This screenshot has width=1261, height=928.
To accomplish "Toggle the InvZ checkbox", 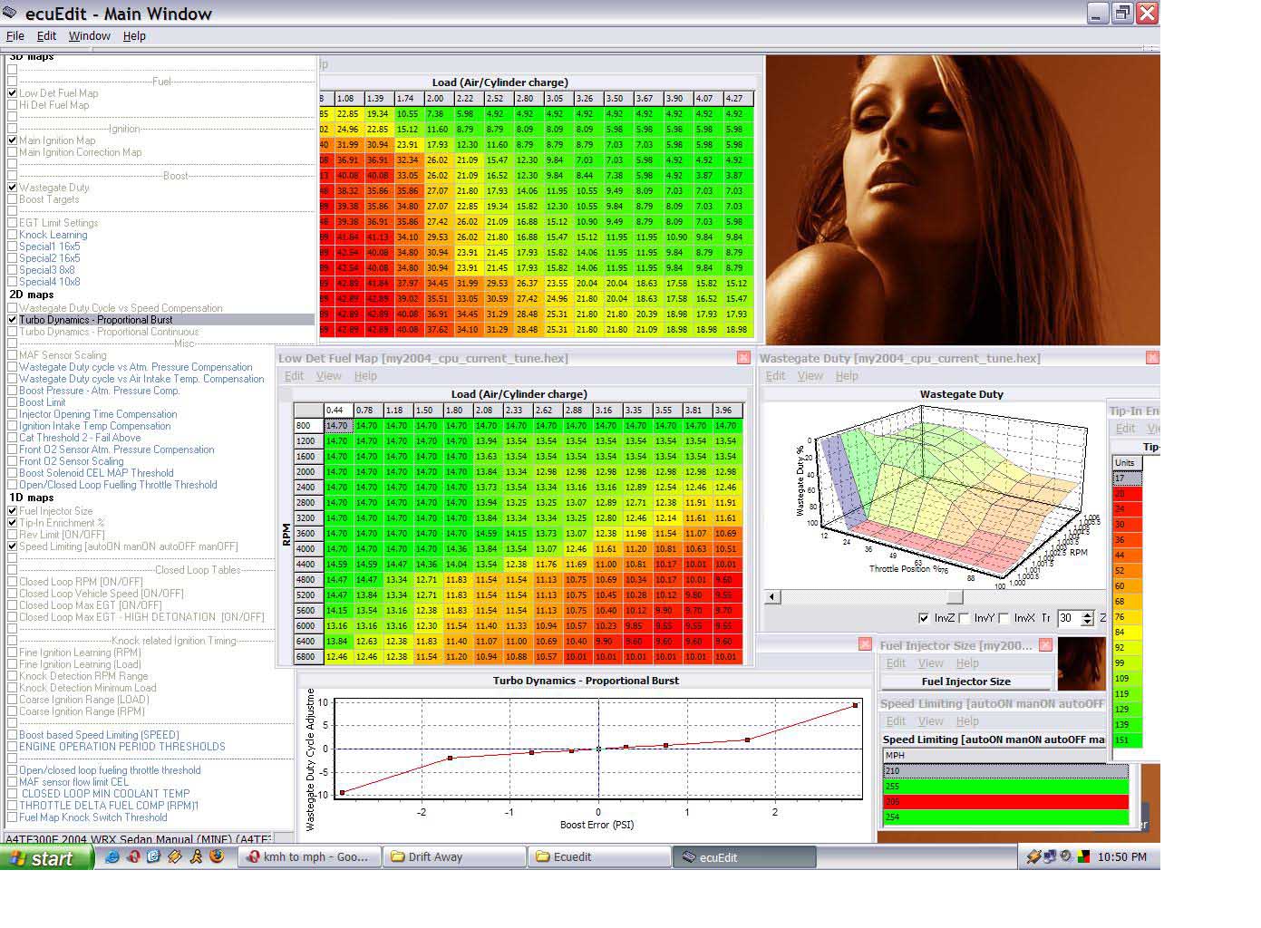I will [x=924, y=618].
